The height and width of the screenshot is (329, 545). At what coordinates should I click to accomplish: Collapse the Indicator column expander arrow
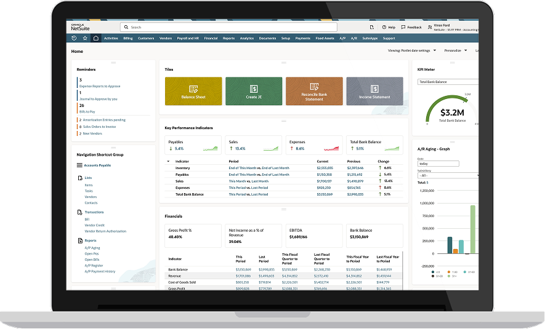[x=169, y=161]
